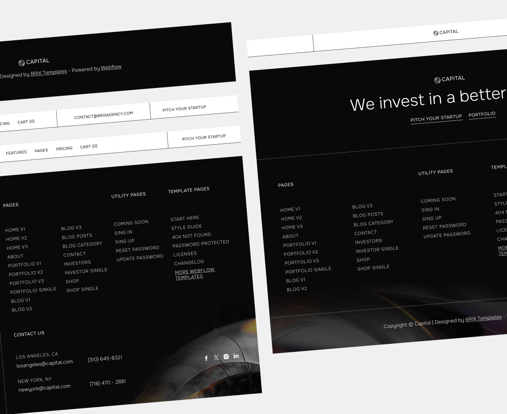Click the PORTFOLIO link under the hero
Viewport: 507px width, 414px height.
482,114
